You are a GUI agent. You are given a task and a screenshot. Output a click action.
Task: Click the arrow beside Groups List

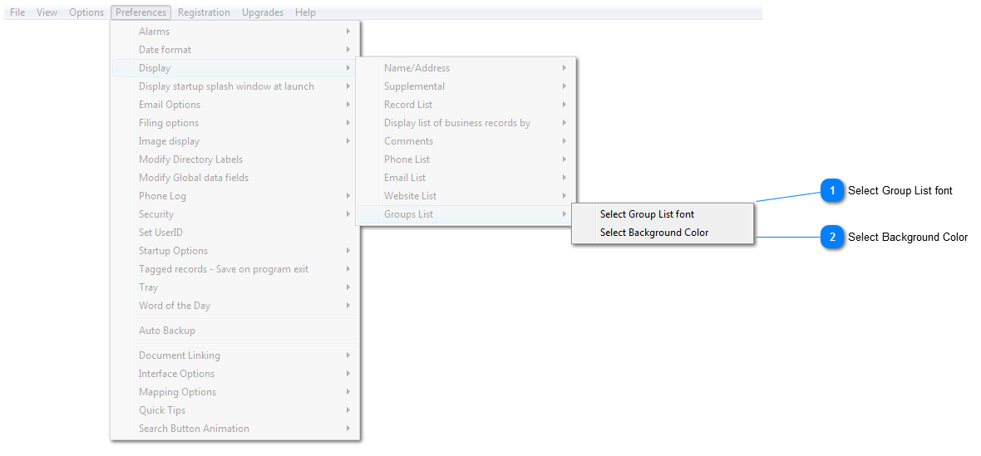click(564, 214)
